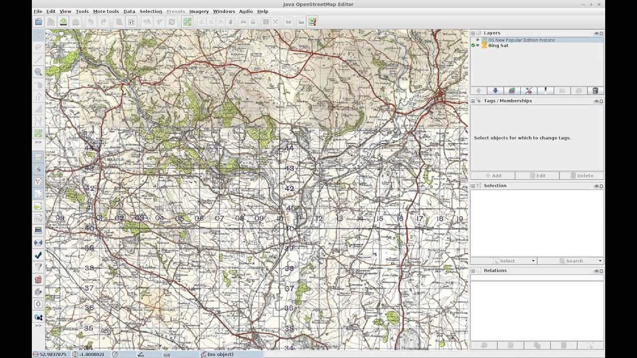Select the Bing Sat layer row

point(537,46)
